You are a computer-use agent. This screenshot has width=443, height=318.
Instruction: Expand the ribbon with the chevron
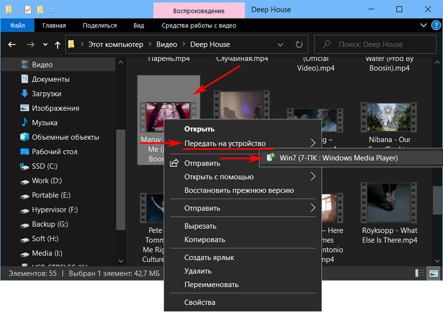423,25
